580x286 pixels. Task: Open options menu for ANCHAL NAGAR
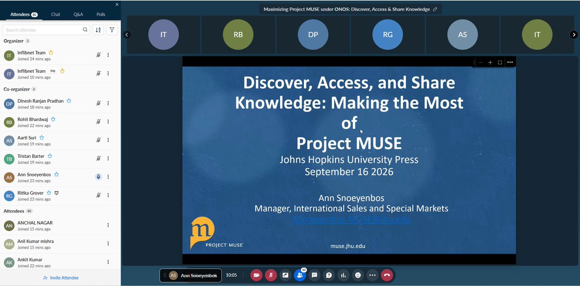click(x=108, y=225)
